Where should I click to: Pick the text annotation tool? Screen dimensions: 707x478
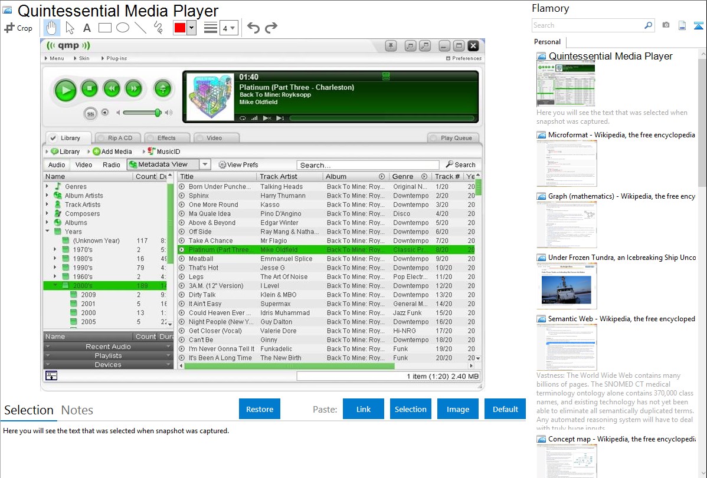[87, 28]
